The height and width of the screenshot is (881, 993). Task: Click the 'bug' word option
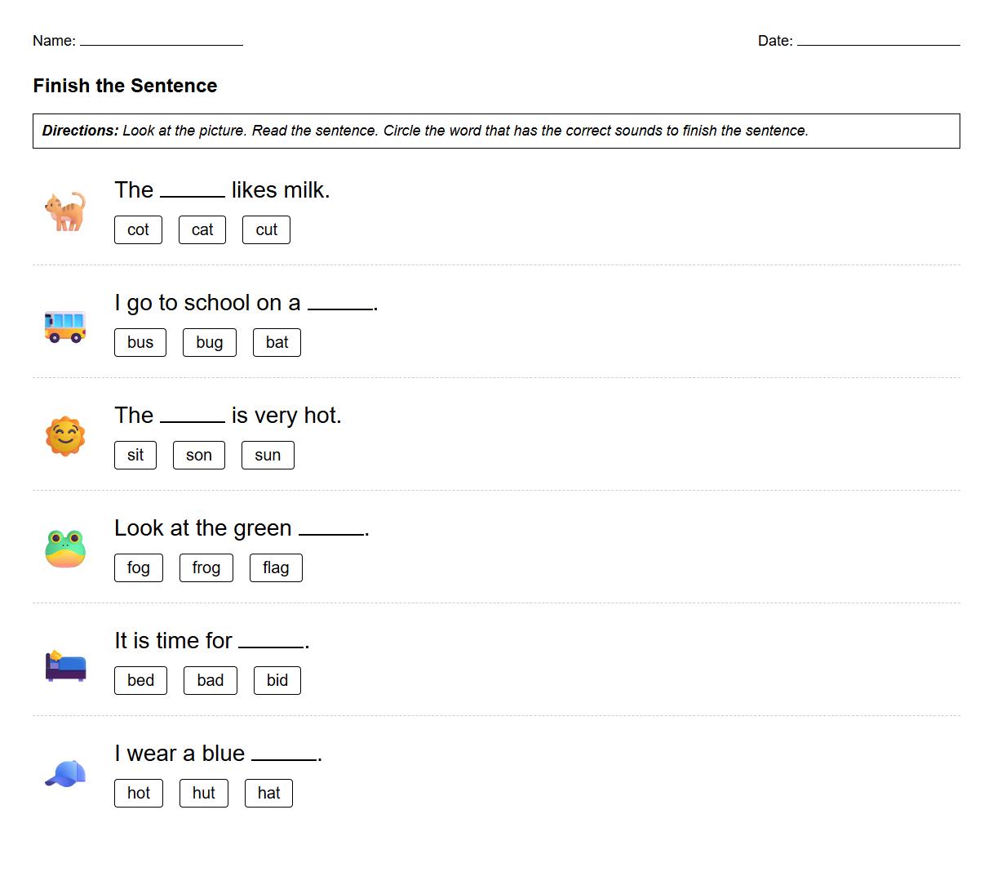click(x=210, y=343)
